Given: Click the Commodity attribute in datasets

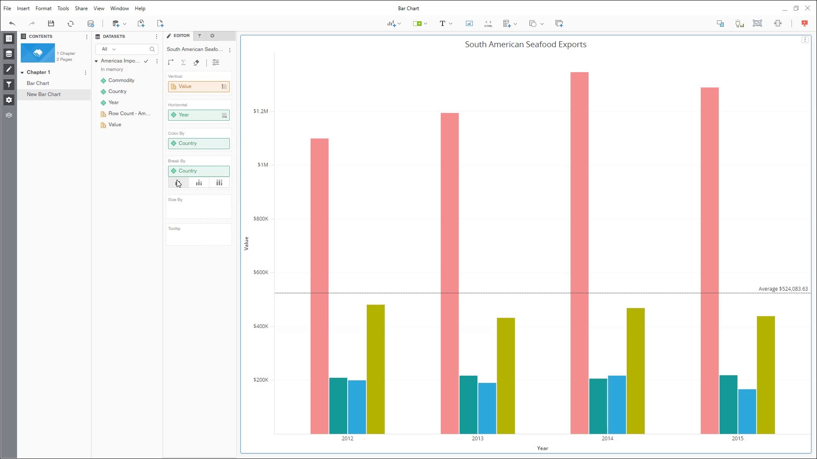Looking at the screenshot, I should pos(121,80).
